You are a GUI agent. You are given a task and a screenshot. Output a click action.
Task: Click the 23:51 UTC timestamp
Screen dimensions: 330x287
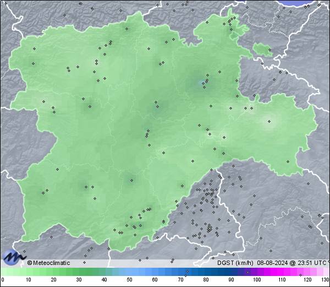(x=311, y=263)
